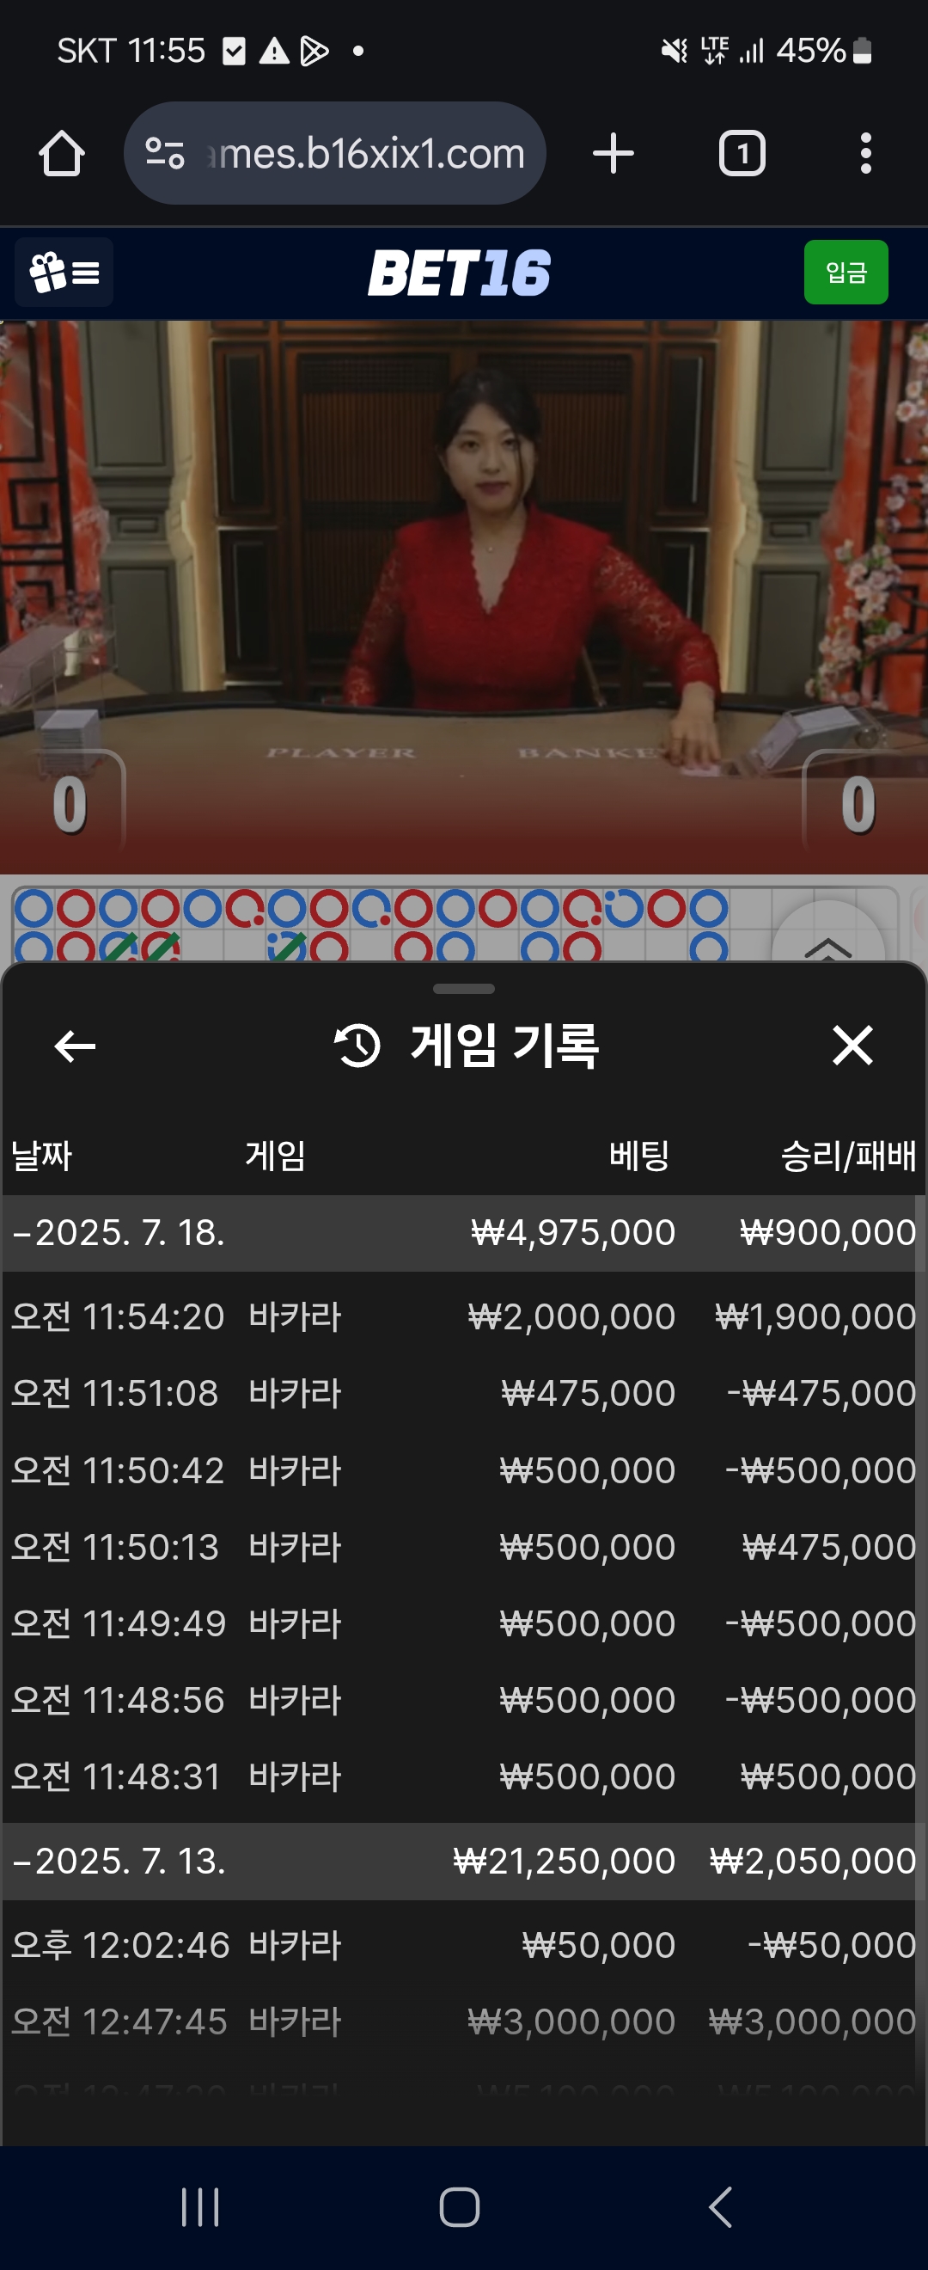Open site settings icon in address bar
This screenshot has width=928, height=2270.
(165, 154)
